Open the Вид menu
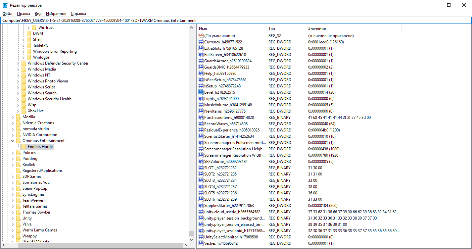This screenshot has width=472, height=249. [x=38, y=14]
